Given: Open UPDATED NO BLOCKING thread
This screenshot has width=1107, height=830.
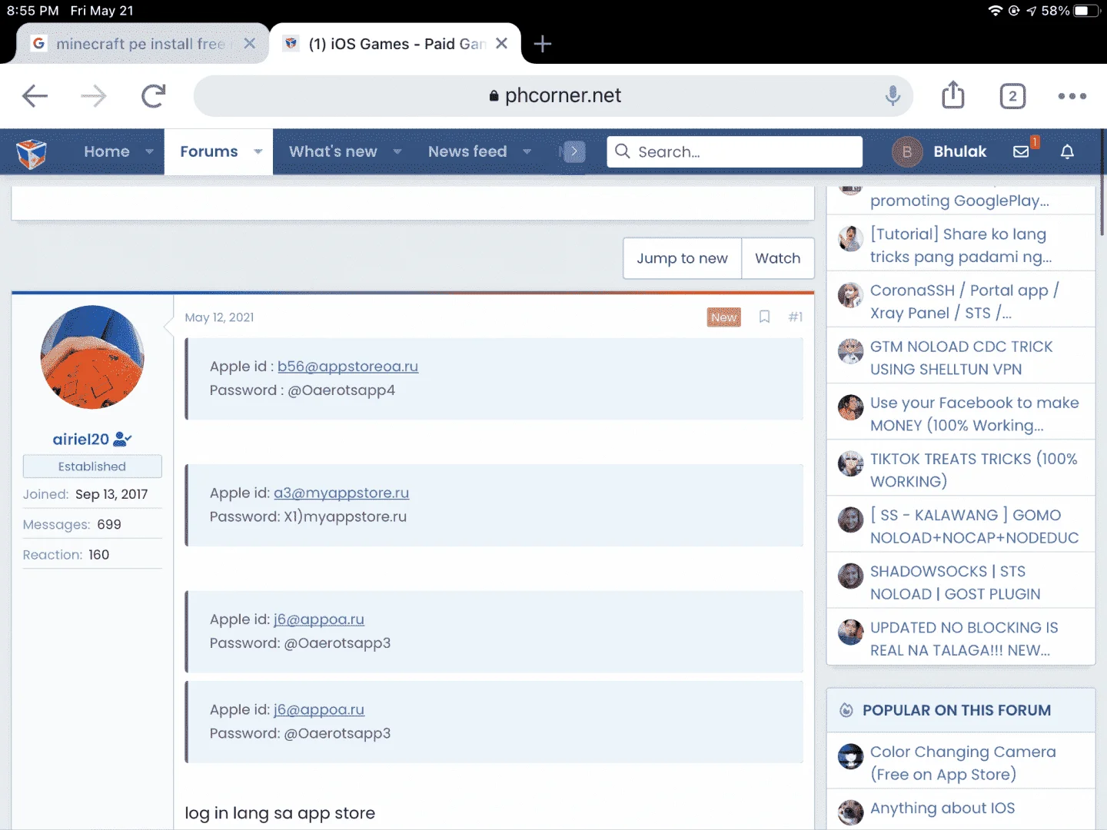Looking at the screenshot, I should click(964, 639).
